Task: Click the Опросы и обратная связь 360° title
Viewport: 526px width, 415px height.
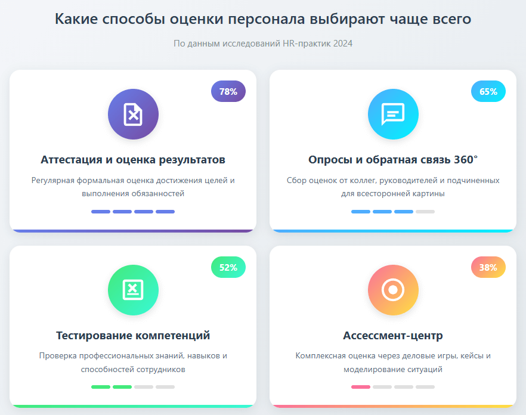Action: tap(393, 159)
